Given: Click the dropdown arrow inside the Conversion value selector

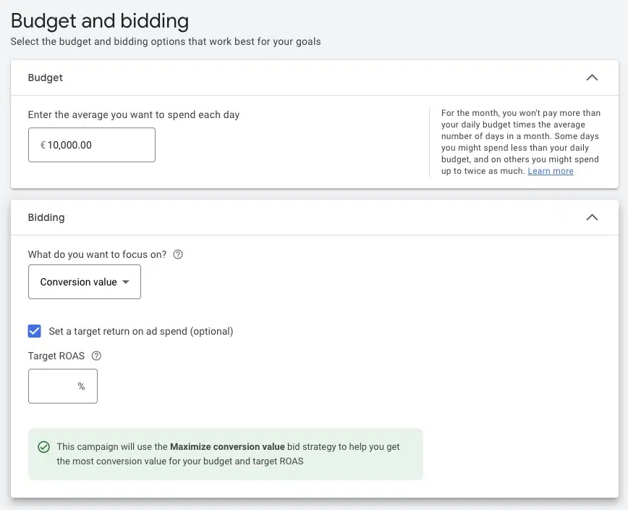Looking at the screenshot, I should [x=125, y=282].
